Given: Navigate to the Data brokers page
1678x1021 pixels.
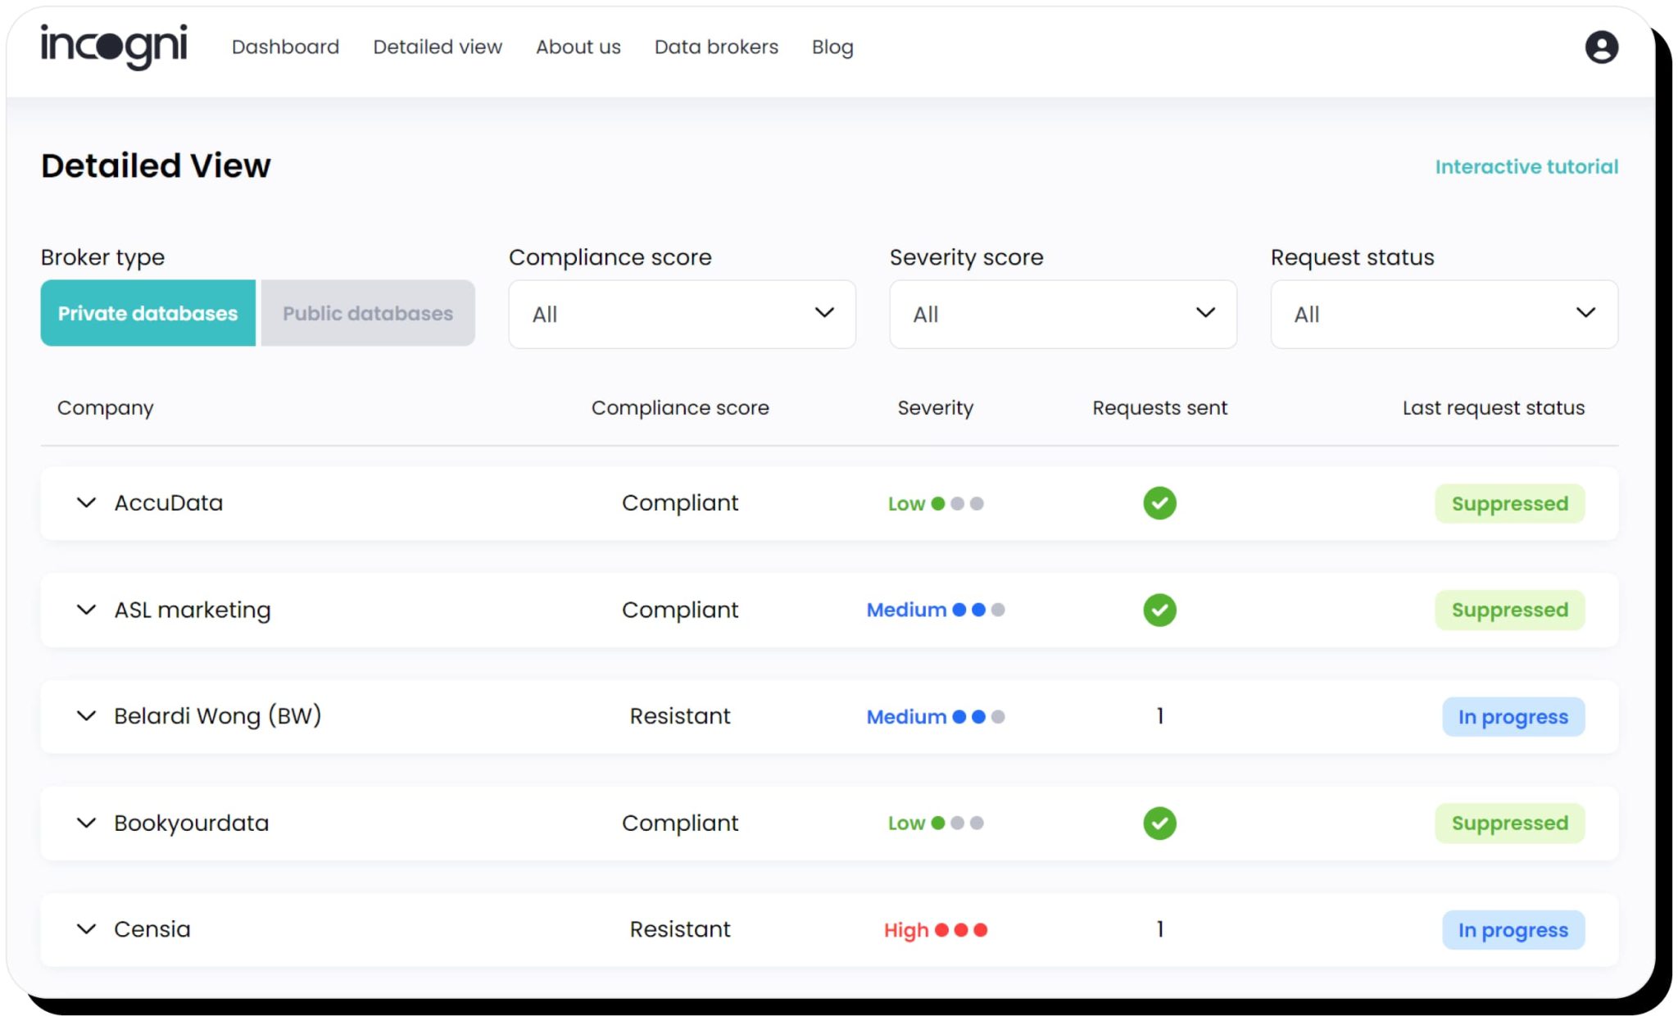Looking at the screenshot, I should click(716, 47).
